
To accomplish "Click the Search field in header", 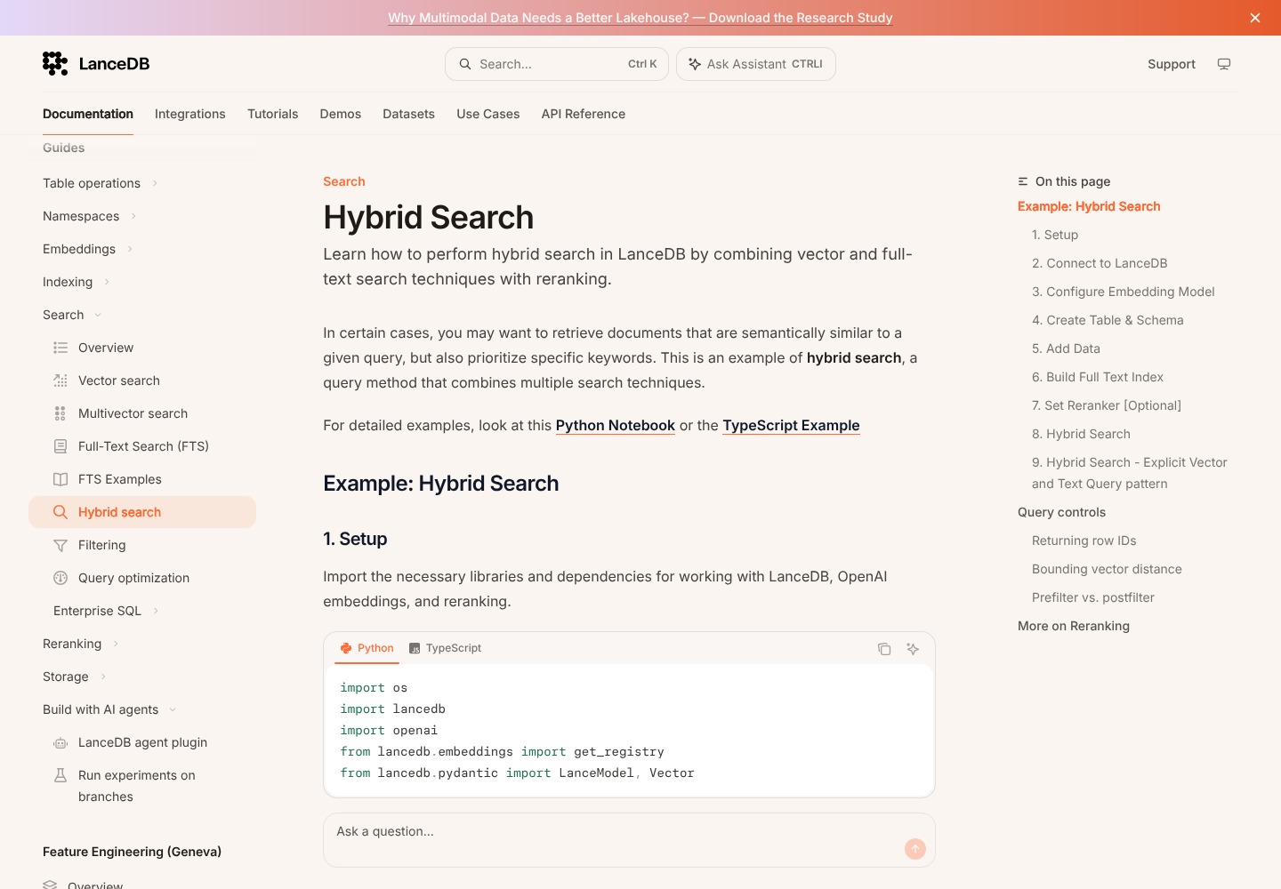I will (557, 64).
